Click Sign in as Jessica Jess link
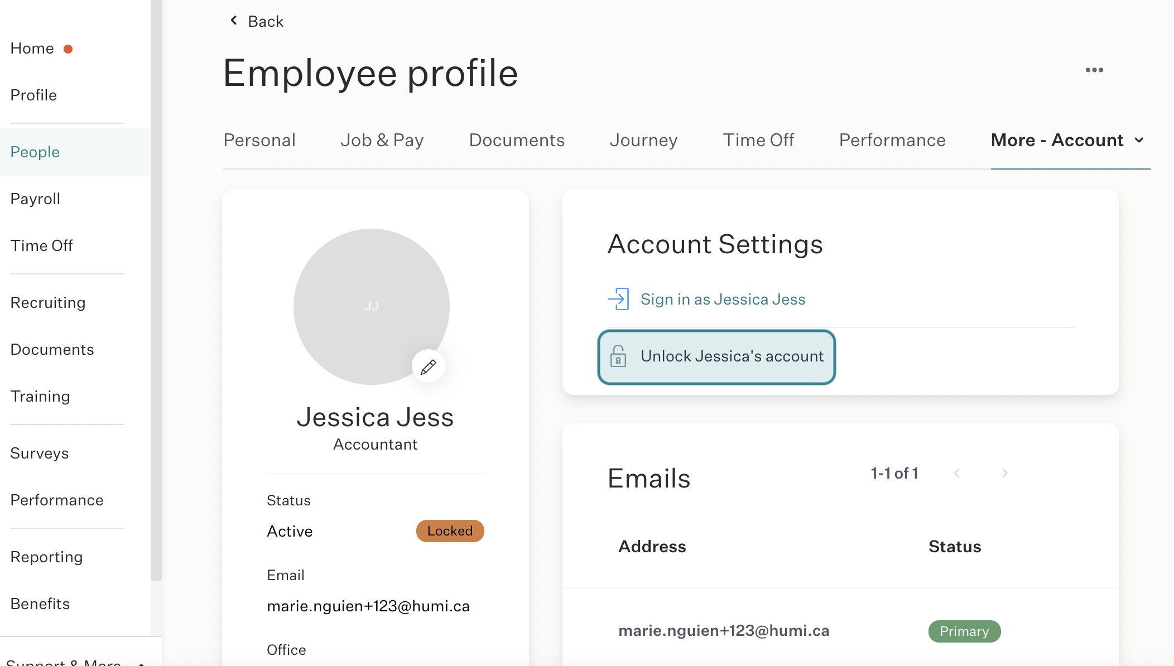Screen dimensions: 1174x666 tap(723, 300)
